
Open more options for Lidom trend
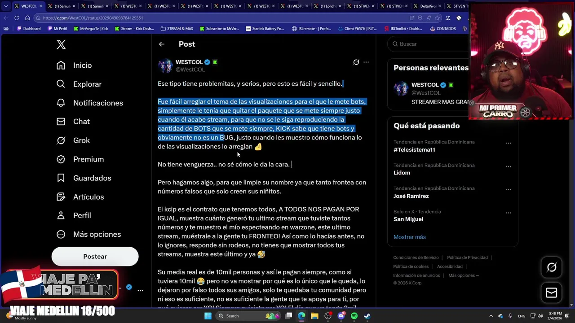coord(509,166)
